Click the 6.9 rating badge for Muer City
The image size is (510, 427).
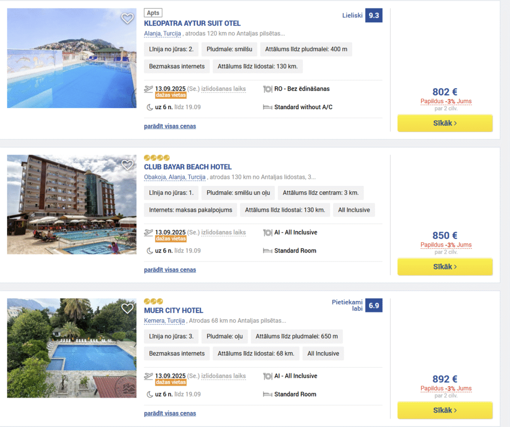[x=374, y=305]
